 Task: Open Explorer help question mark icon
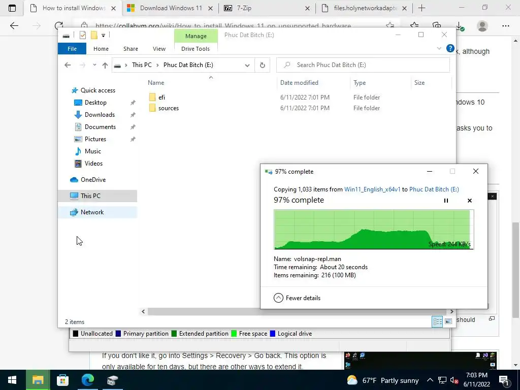click(x=450, y=48)
